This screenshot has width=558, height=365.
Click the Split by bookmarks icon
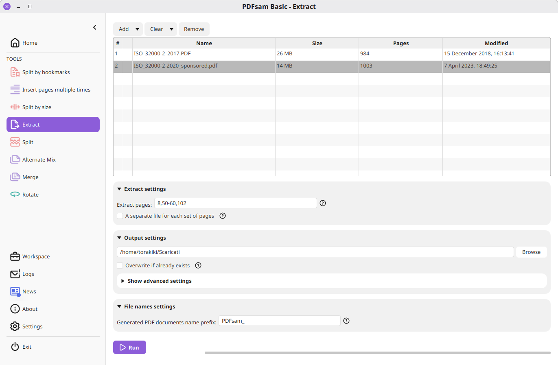pyautogui.click(x=15, y=72)
